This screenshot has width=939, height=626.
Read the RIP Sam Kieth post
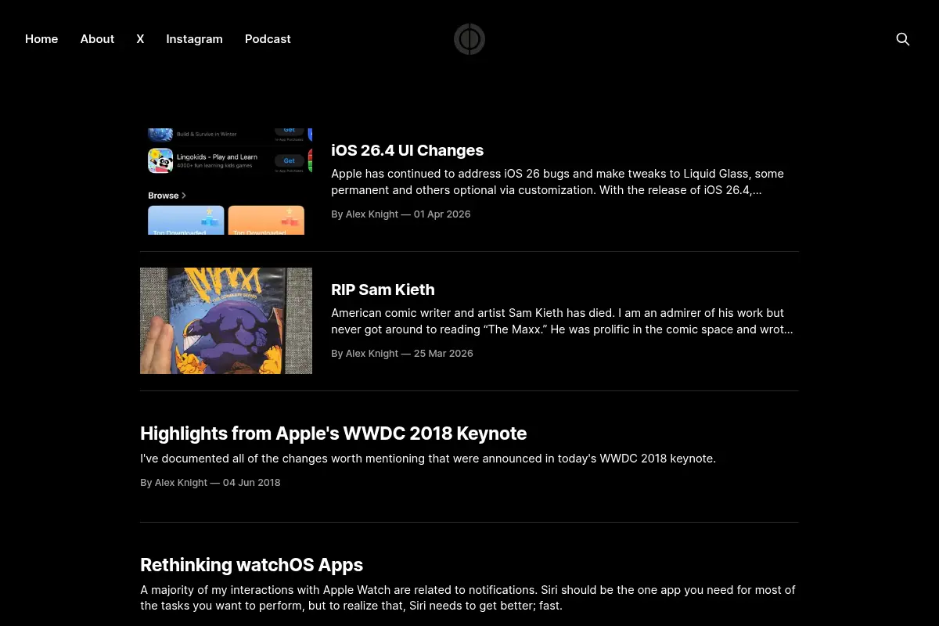click(383, 290)
